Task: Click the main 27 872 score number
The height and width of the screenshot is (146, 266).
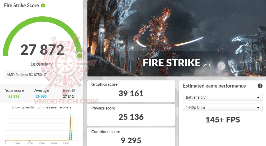Action: 42,50
